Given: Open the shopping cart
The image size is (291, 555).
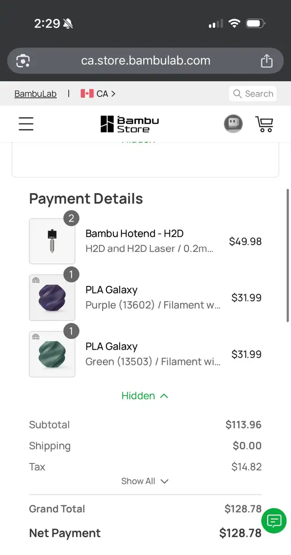Looking at the screenshot, I should tap(264, 124).
